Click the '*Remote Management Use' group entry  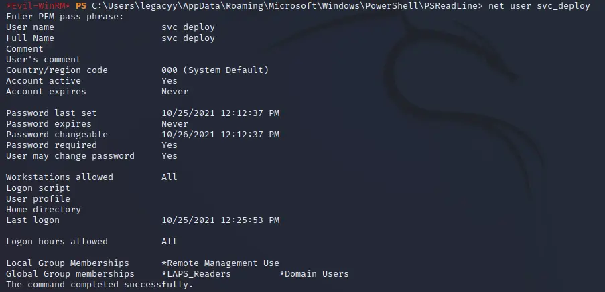pos(220,263)
